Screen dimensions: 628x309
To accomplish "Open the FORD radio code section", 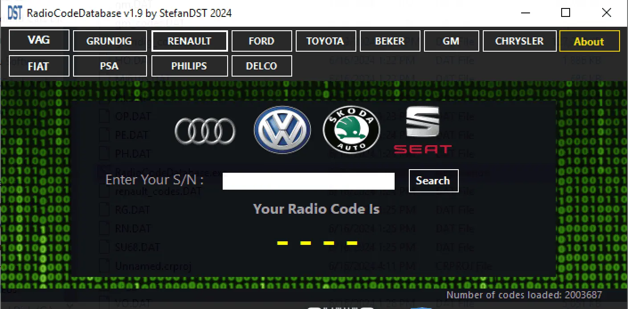I will point(262,41).
